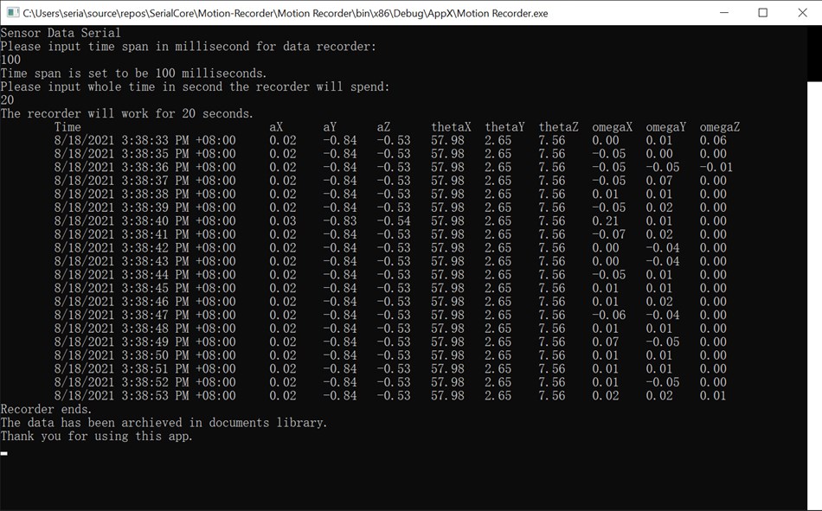Click 'Thank you for using this app.'
This screenshot has width=822, height=511.
(x=96, y=436)
